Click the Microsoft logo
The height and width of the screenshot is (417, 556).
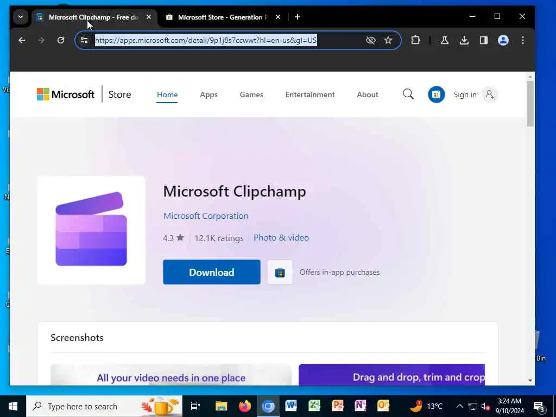pos(66,94)
